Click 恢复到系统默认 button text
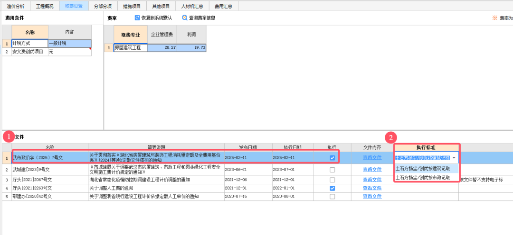513x235 pixels. click(x=157, y=18)
